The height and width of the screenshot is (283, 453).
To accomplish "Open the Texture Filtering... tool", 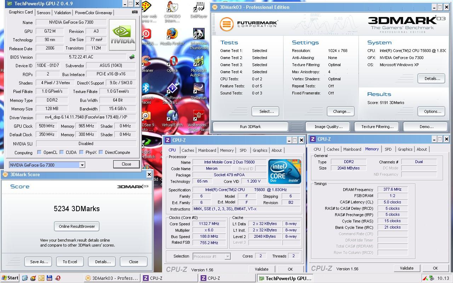I will tap(377, 127).
